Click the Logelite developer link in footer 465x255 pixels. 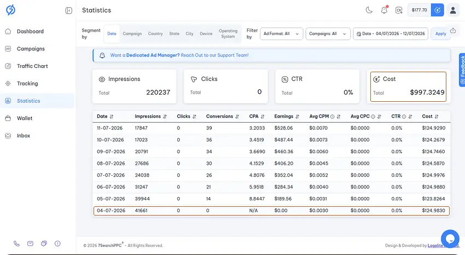coord(443,246)
